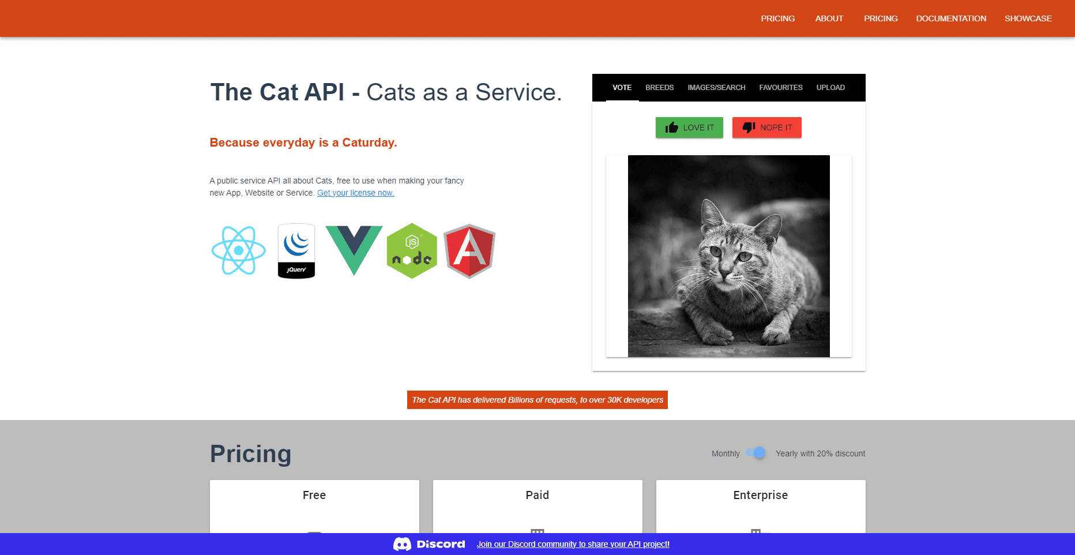
Task: Click the 'Pricing' section heading
Action: (x=251, y=454)
